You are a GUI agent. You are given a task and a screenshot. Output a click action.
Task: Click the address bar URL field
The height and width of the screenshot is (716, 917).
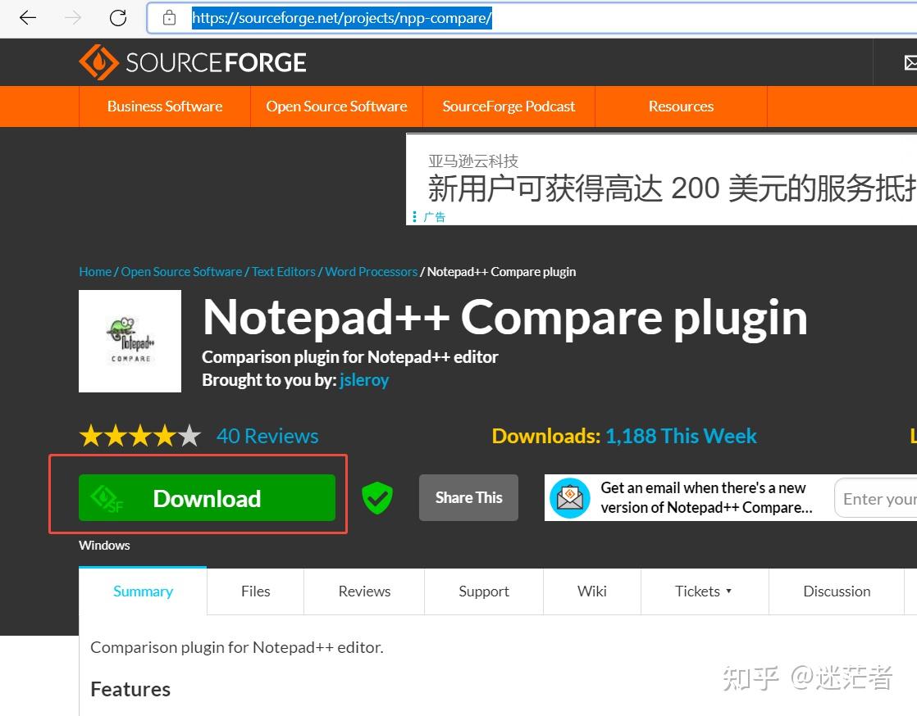532,18
